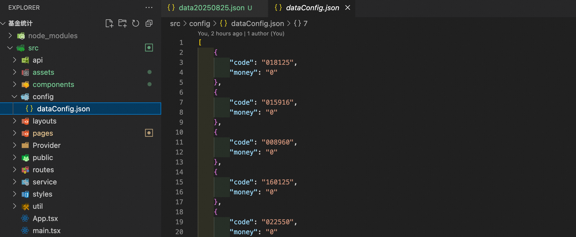Image resolution: width=576 pixels, height=237 pixels.
Task: Click the opening bracket on line 1
Action: click(x=200, y=43)
